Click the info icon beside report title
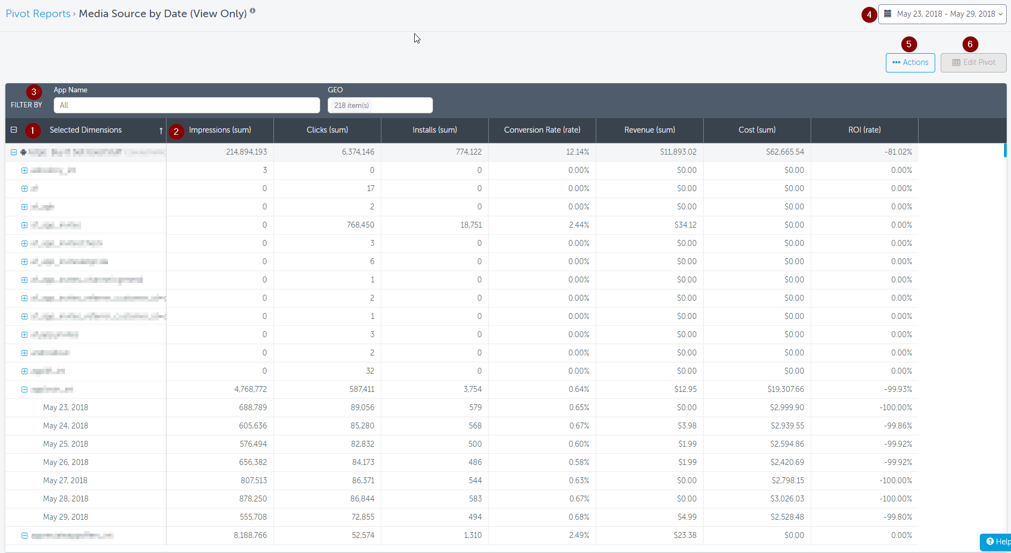Screen dimensions: 1011x553 (x=252, y=11)
